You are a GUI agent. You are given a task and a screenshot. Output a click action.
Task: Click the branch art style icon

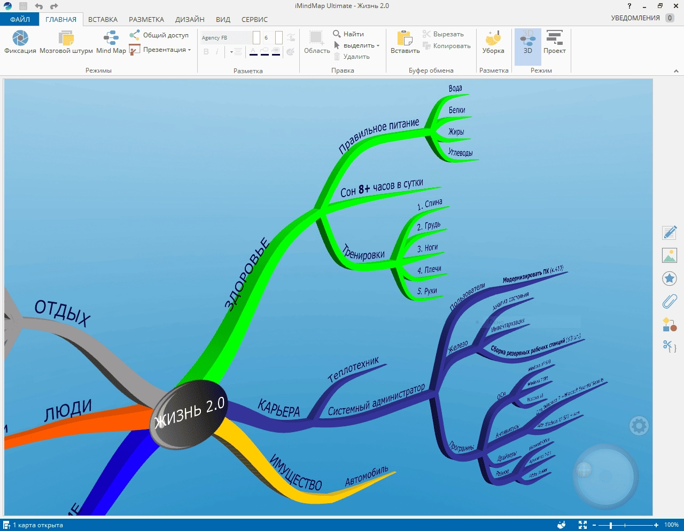(x=291, y=37)
